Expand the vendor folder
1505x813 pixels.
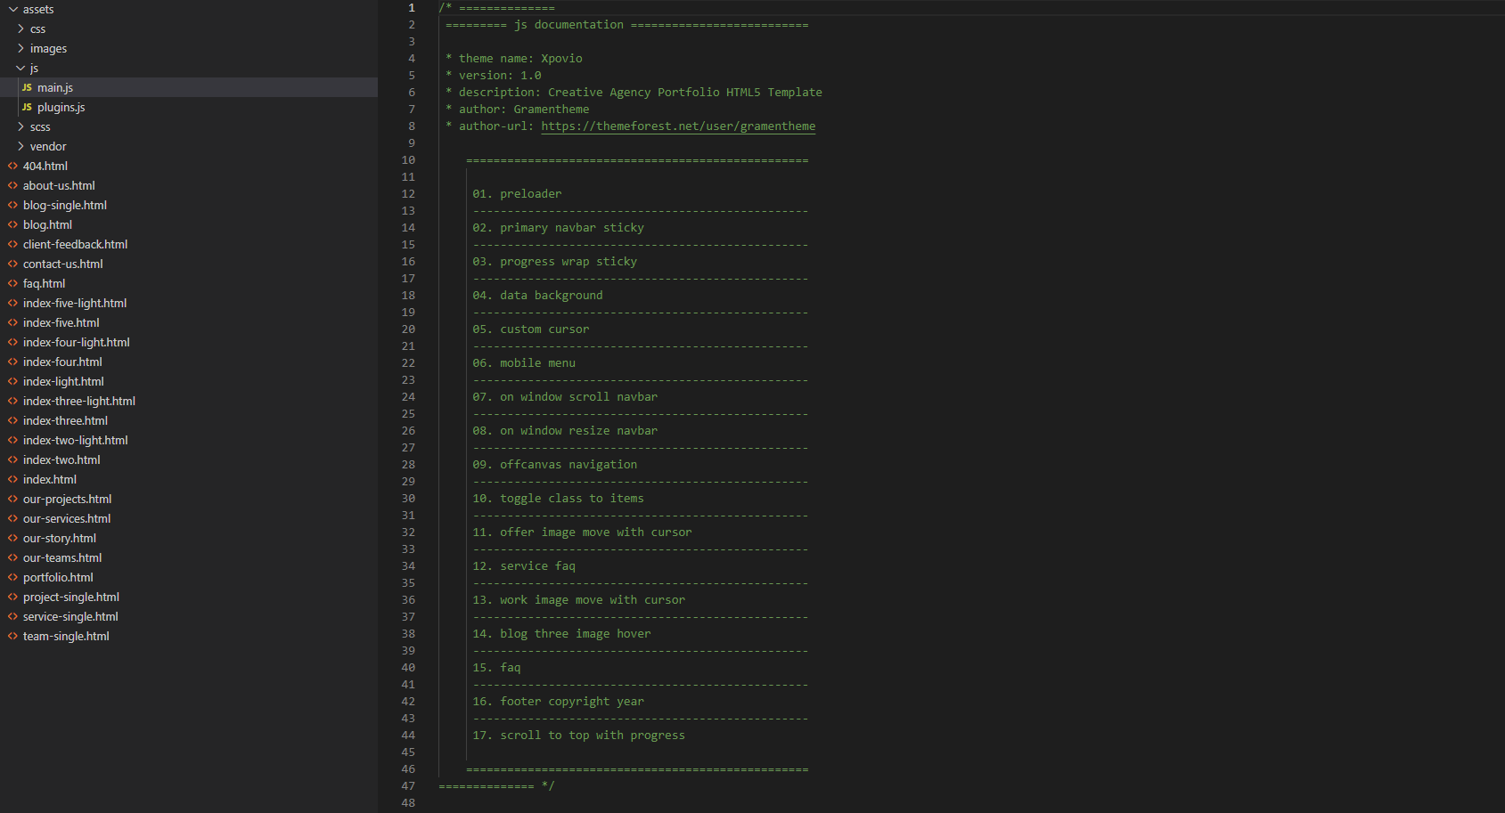[x=20, y=146]
